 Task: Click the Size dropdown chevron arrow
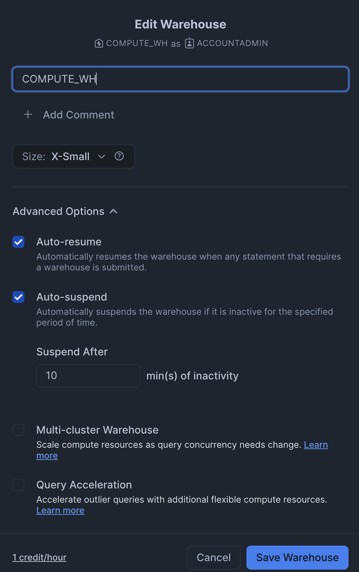click(x=101, y=157)
